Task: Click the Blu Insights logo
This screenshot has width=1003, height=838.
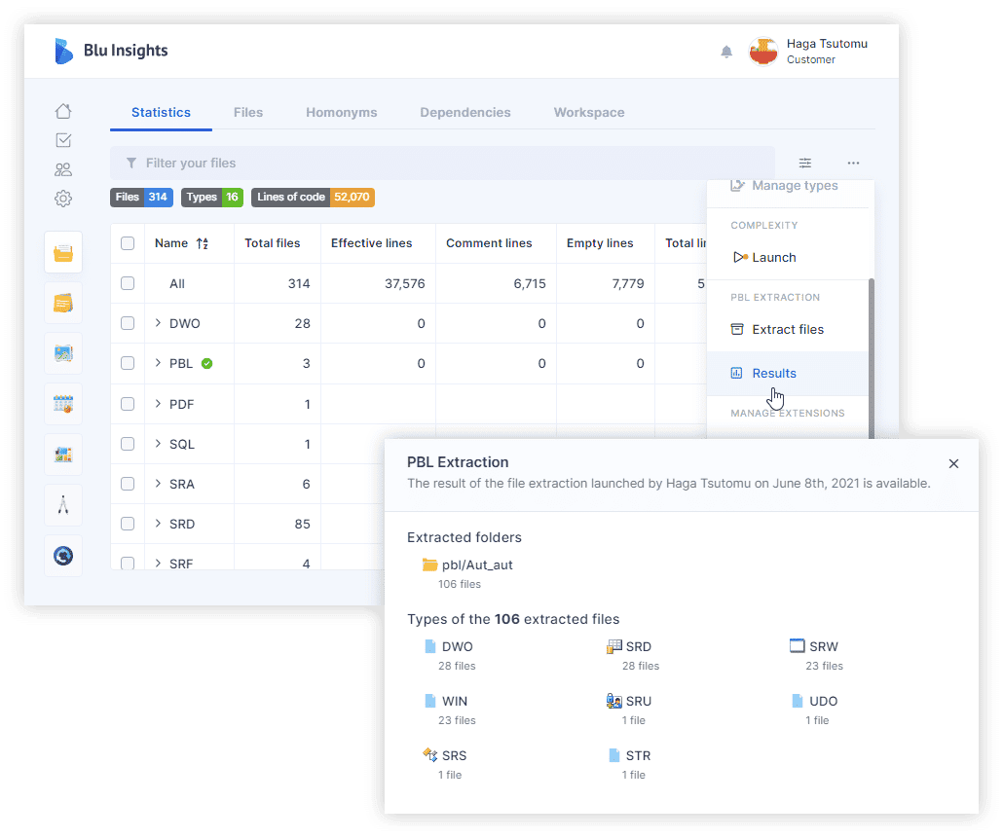Action: point(111,52)
